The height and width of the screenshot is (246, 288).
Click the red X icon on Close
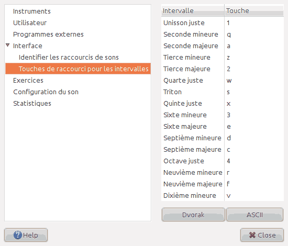(x=252, y=235)
